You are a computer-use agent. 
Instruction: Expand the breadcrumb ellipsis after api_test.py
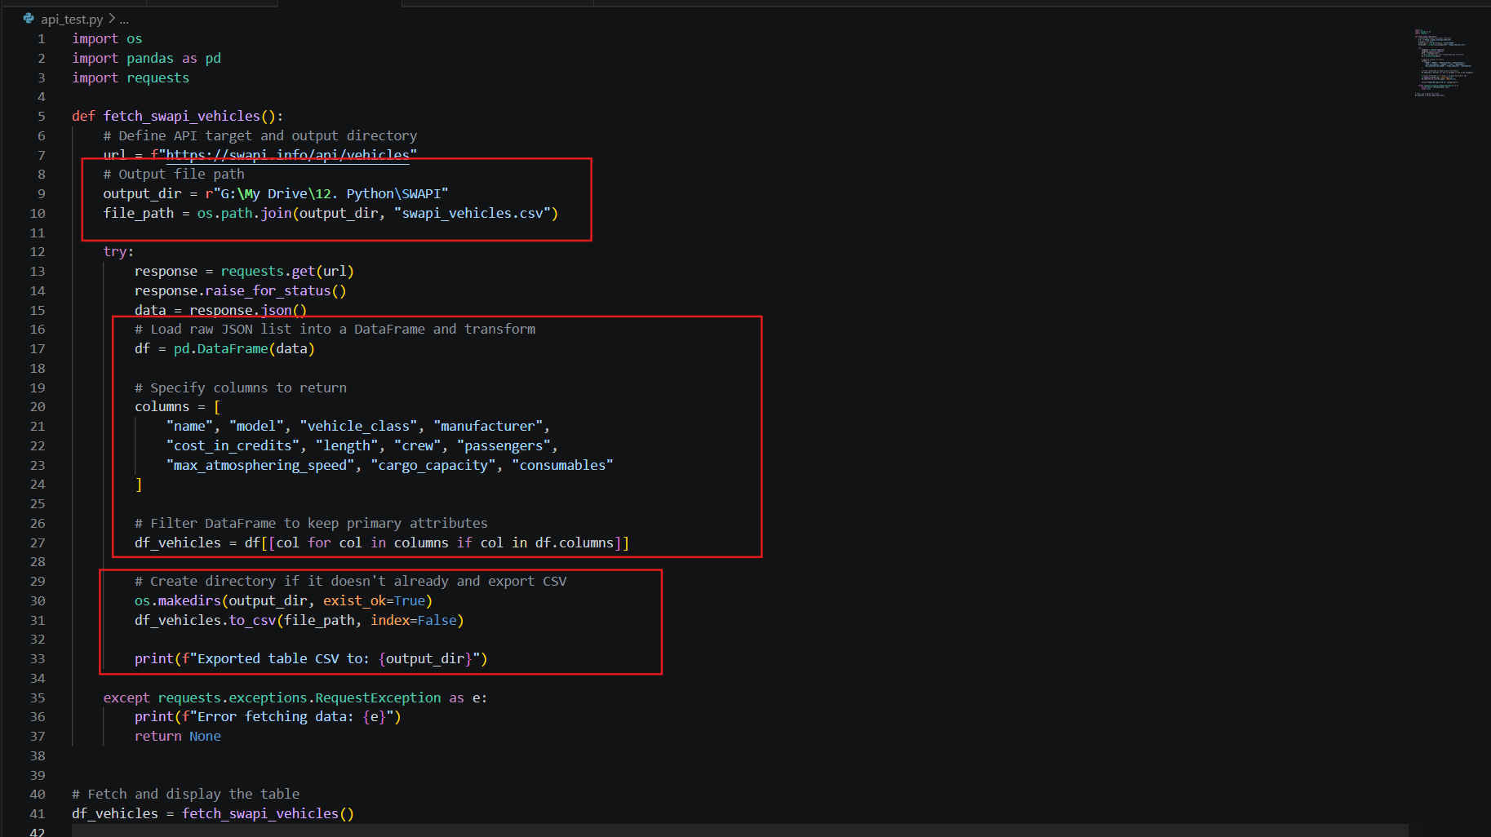(124, 19)
